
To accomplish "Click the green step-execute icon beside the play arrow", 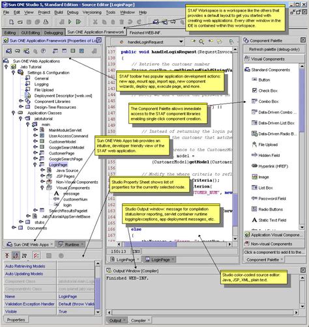I will [x=78, y=21].
